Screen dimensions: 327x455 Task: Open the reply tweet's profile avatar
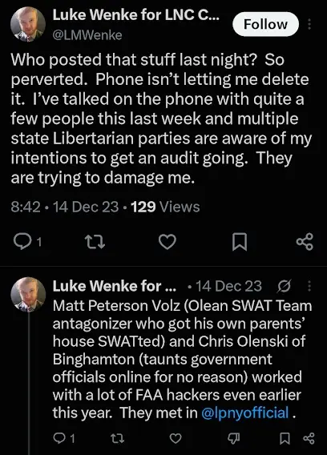click(x=28, y=295)
